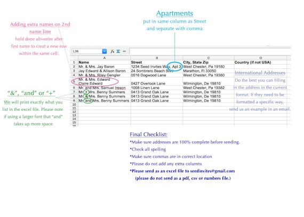Viewport: 304px width, 217px height.
Task: Select the 1008 Linen Lane cell
Action: tap(157, 88)
